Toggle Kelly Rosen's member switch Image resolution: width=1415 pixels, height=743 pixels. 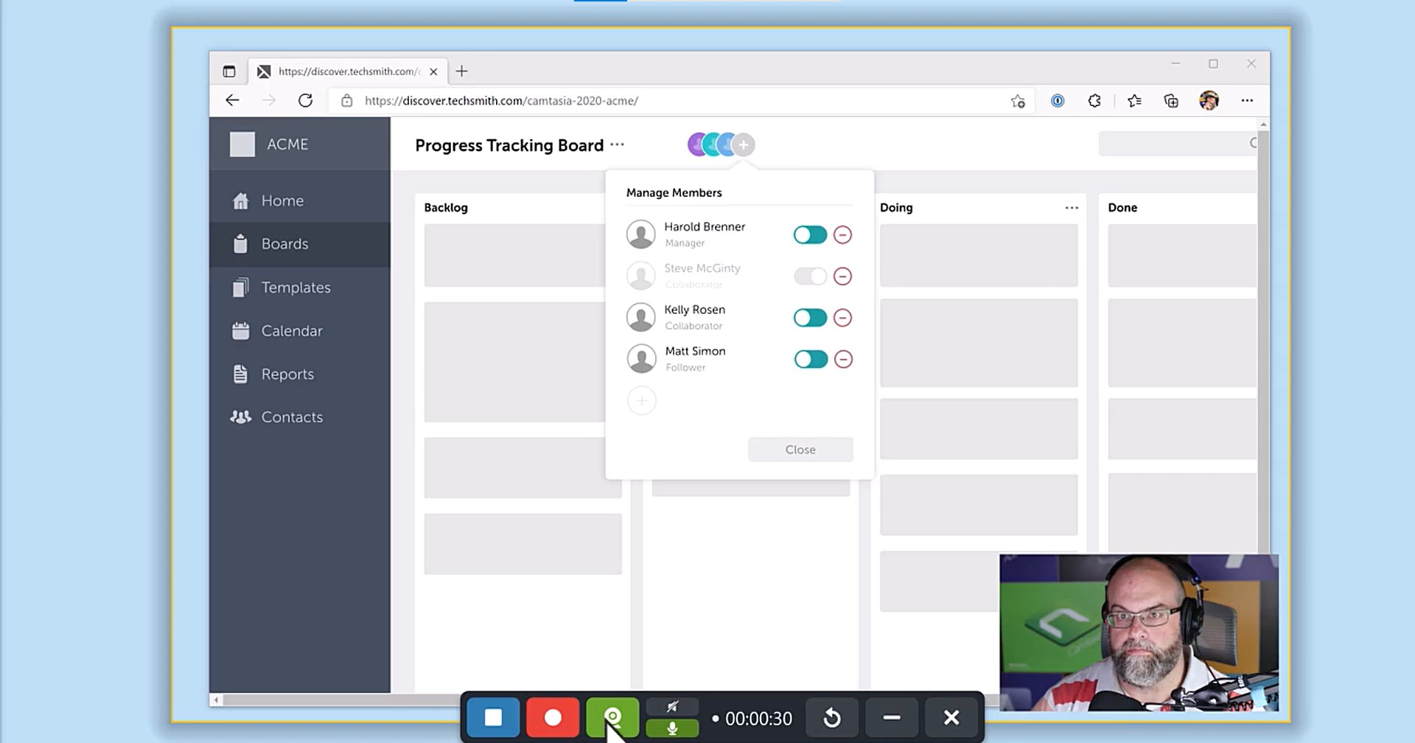[x=810, y=318]
